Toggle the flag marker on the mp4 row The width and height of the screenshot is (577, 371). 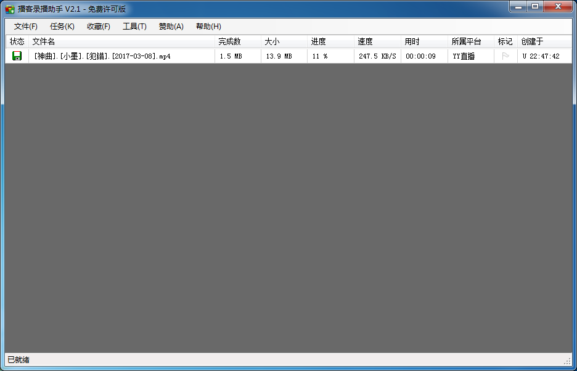pyautogui.click(x=505, y=56)
